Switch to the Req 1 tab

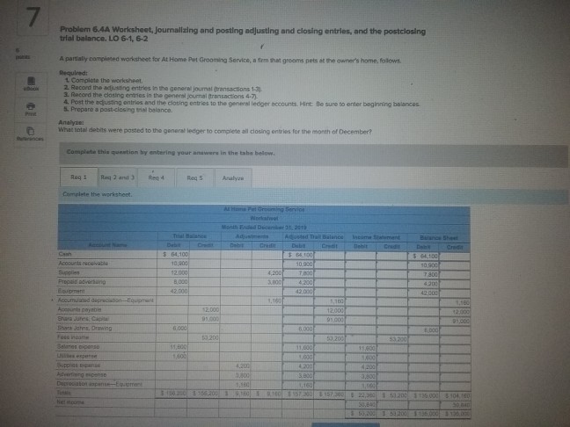[x=79, y=177]
